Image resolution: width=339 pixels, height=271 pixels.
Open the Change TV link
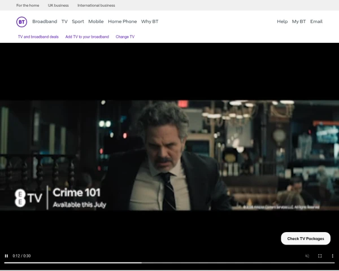[x=125, y=37]
